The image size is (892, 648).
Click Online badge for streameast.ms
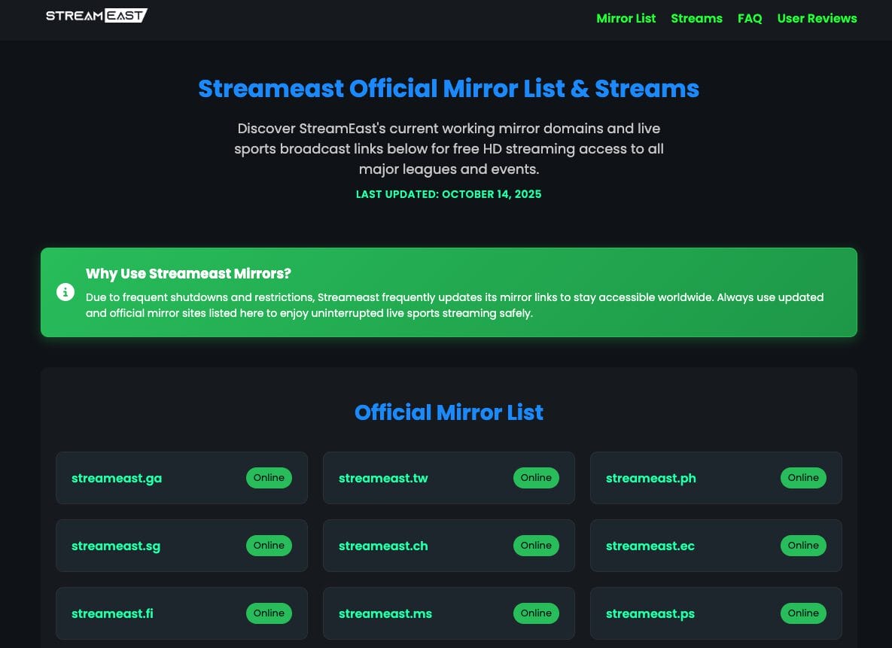536,613
